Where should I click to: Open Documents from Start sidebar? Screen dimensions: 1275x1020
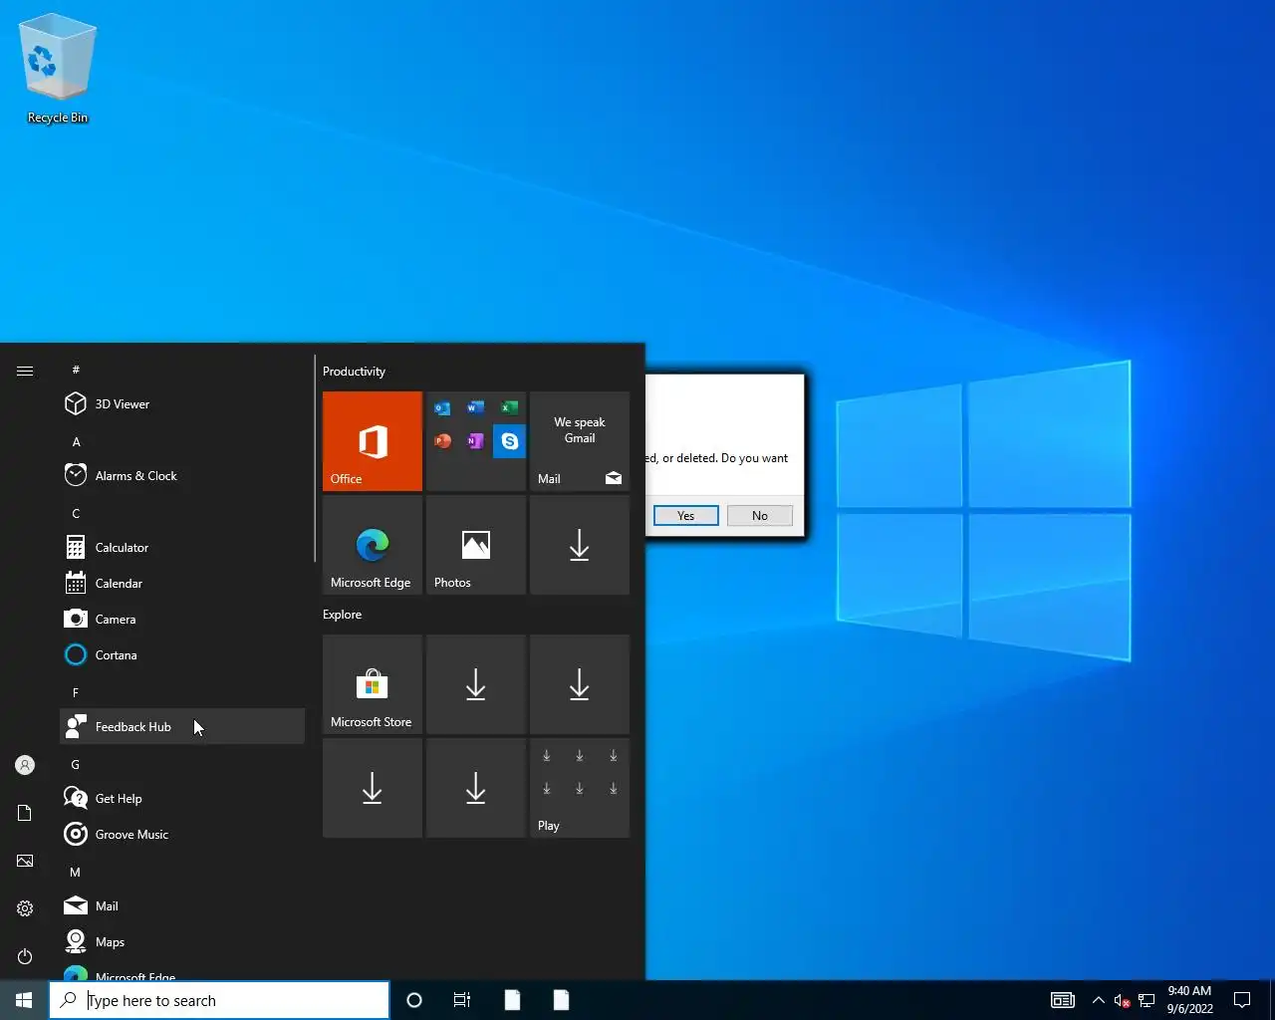pos(25,813)
